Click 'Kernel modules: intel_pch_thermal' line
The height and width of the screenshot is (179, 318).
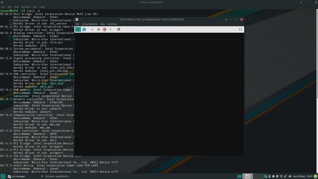[x=41, y=71]
